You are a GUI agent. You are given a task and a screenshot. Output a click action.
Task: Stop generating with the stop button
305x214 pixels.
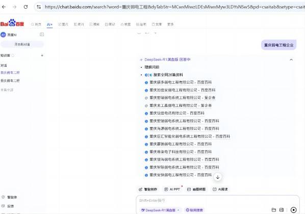point(293,210)
